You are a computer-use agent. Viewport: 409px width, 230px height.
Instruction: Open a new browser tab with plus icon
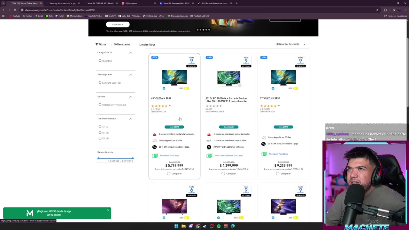click(236, 3)
